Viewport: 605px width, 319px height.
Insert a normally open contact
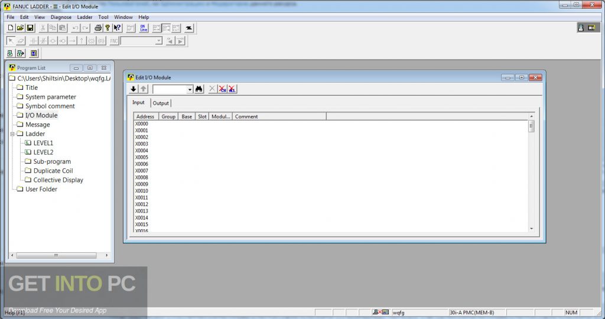34,41
